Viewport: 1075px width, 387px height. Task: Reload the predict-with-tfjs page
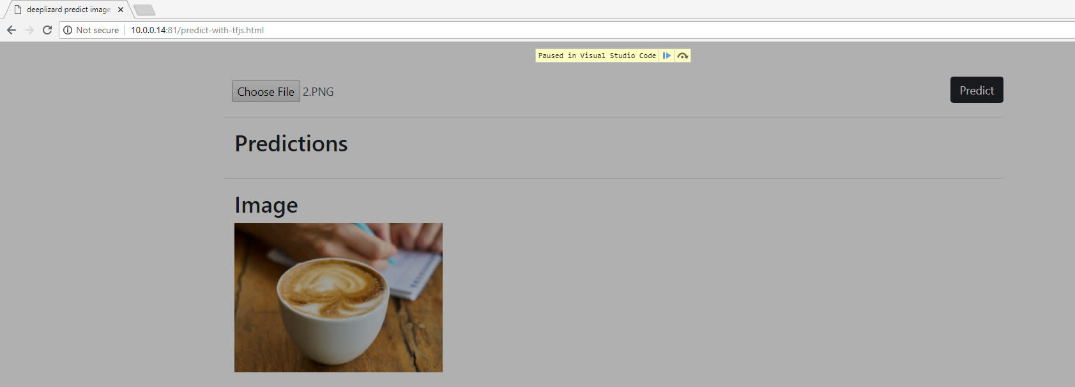click(47, 30)
